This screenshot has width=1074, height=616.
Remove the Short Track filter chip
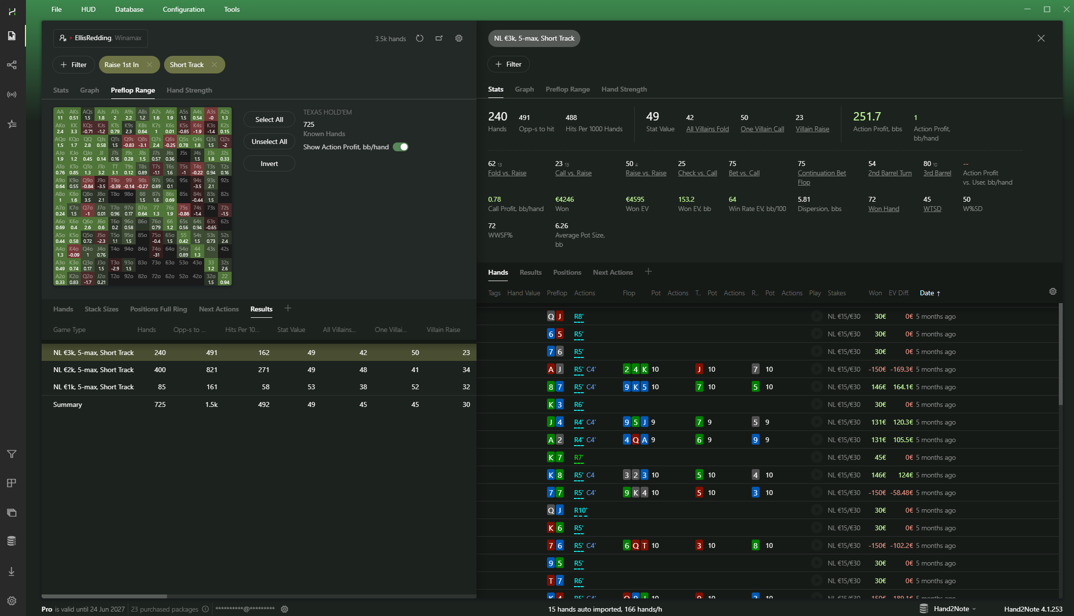[x=215, y=65]
